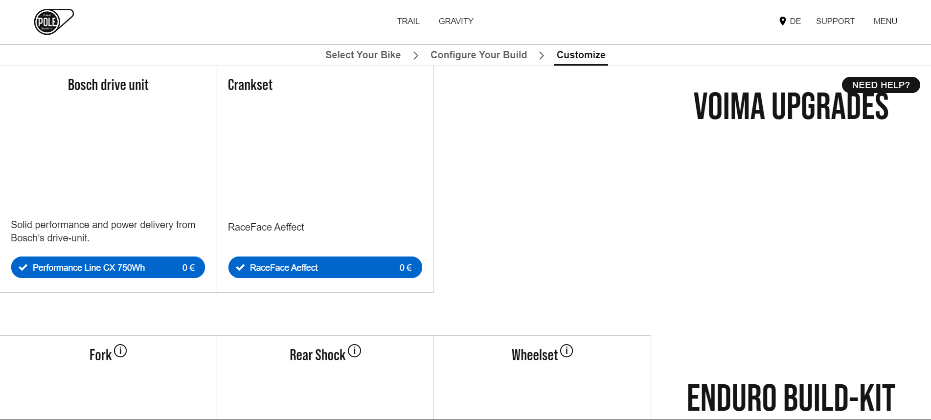The width and height of the screenshot is (931, 420).
Task: Open Rear Shock info icon
Action: (x=354, y=350)
